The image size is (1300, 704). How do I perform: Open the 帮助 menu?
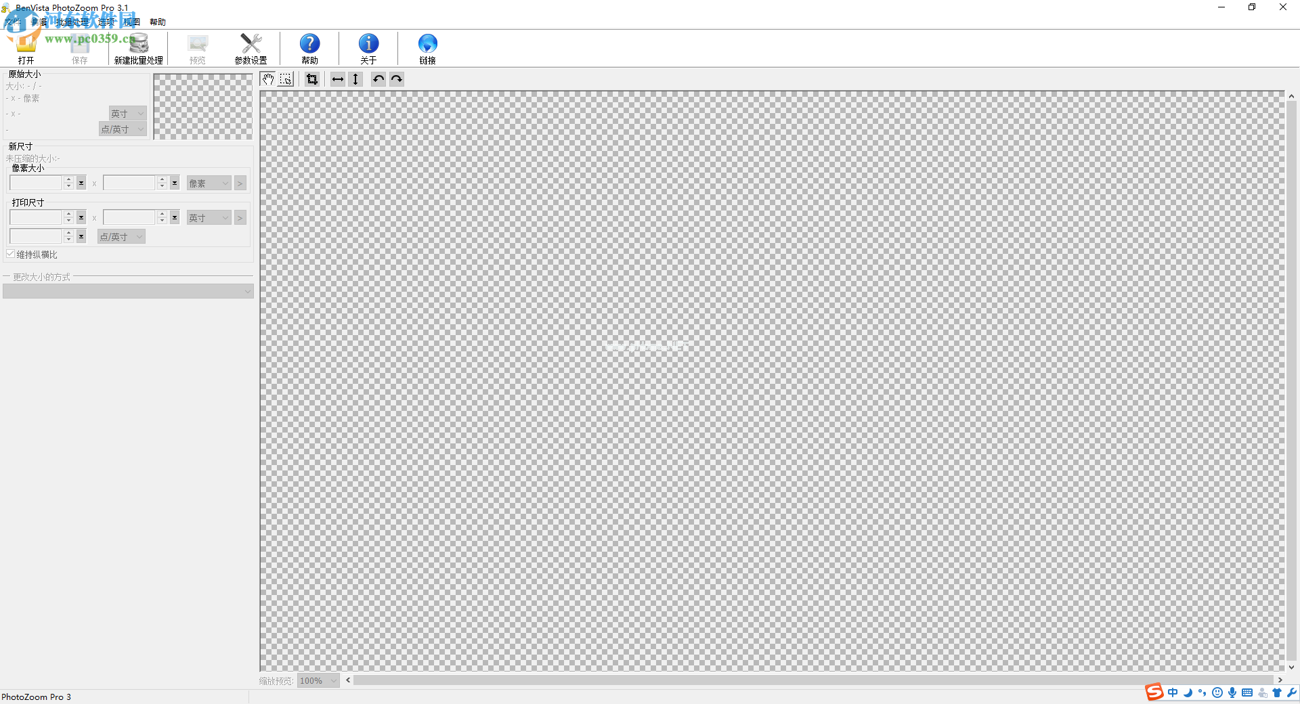[x=157, y=22]
